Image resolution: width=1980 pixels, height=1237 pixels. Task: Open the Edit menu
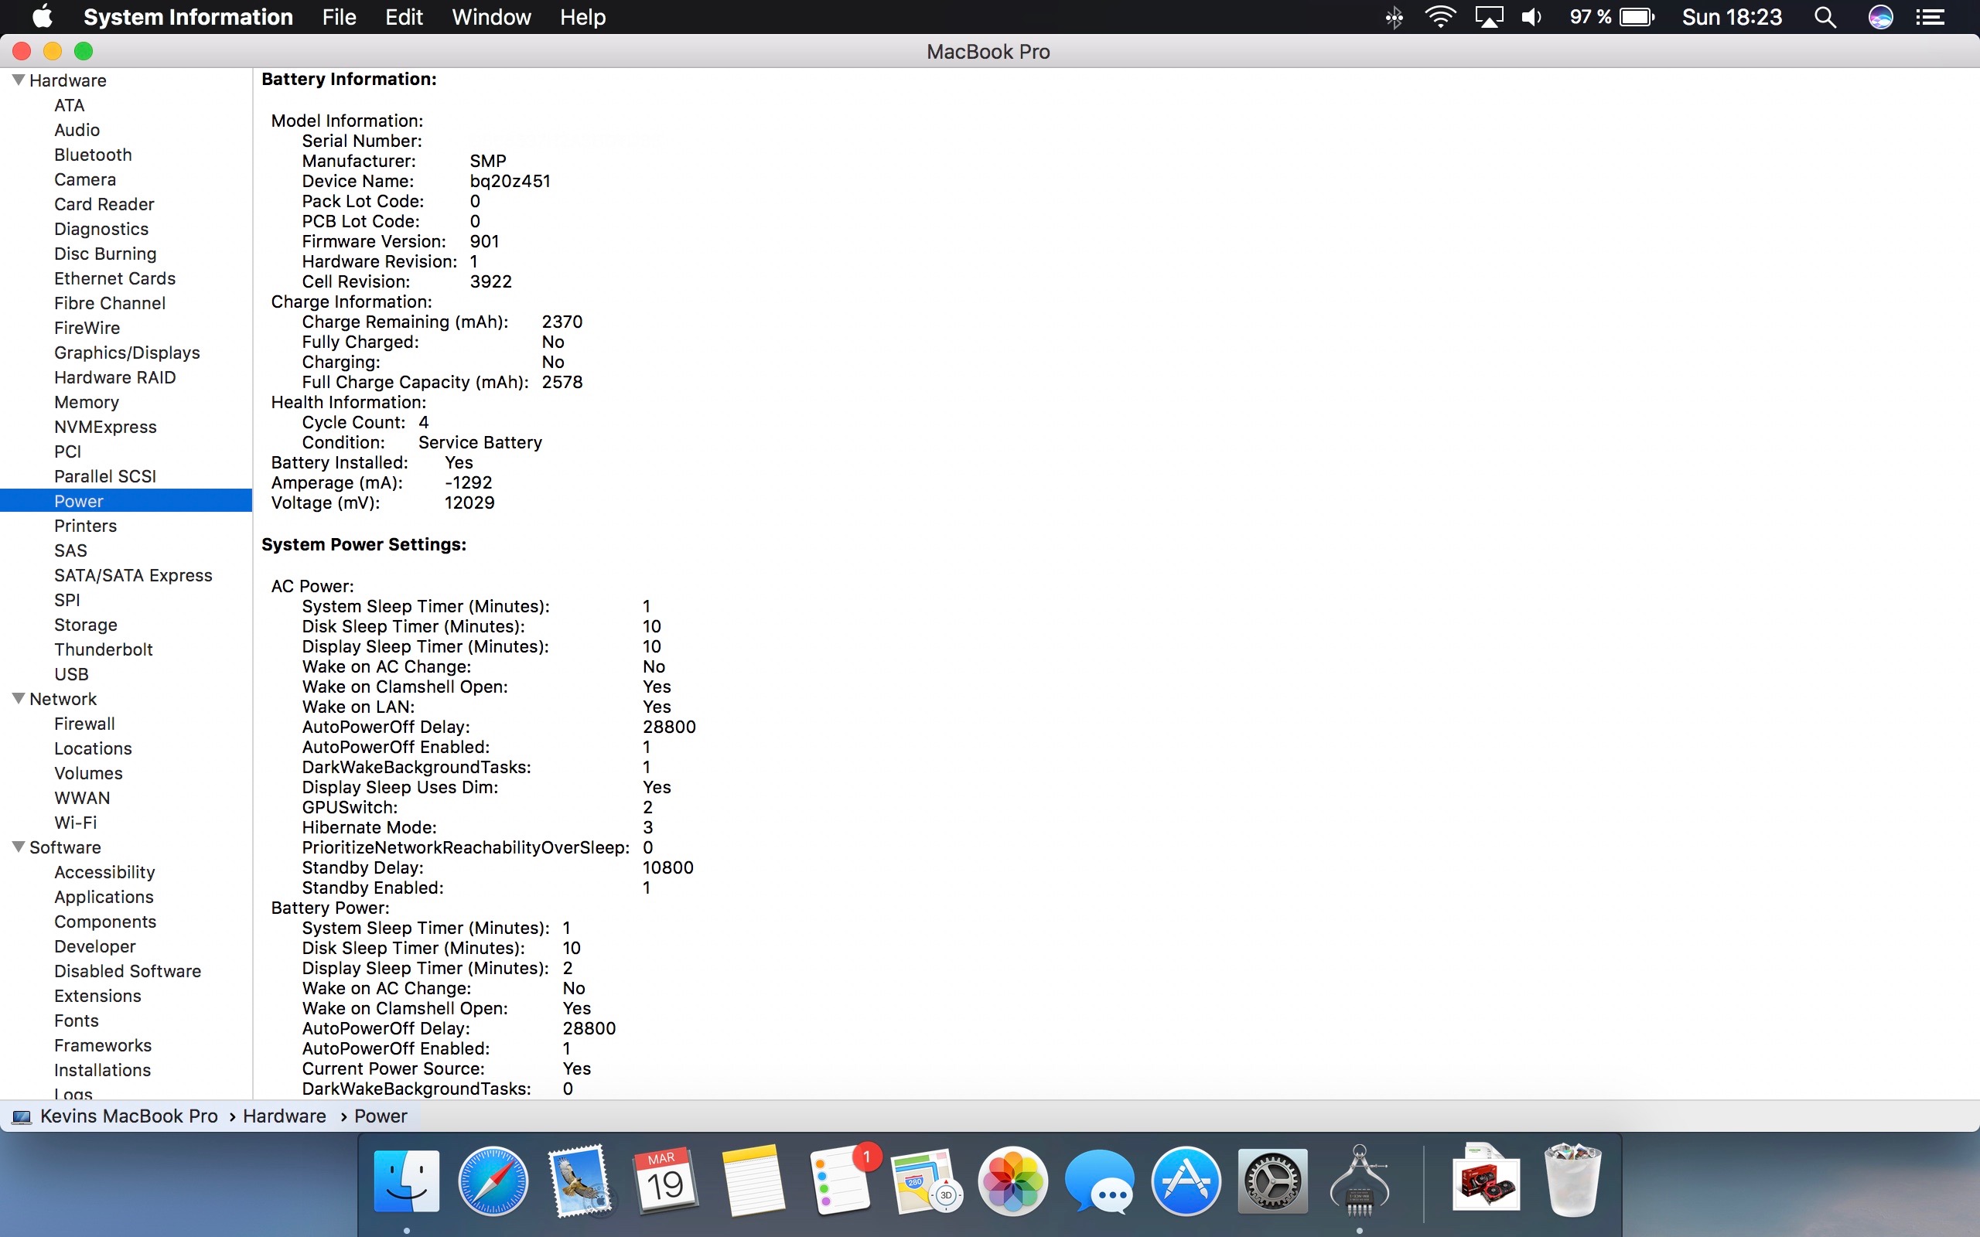pyautogui.click(x=405, y=17)
